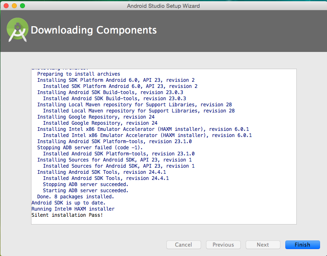Click 'Installing Android SDK Platform-tools' line
327x256 pixels.
pos(114,141)
